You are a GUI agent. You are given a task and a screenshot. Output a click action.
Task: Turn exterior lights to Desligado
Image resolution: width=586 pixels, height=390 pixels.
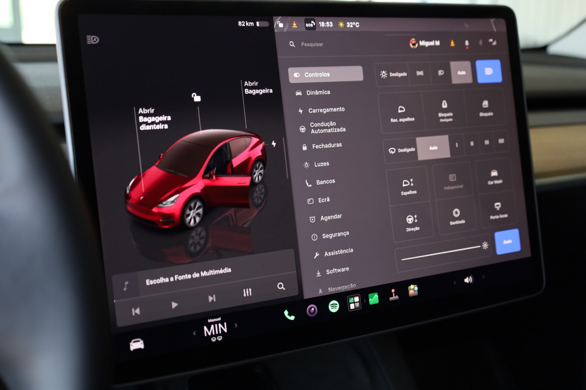point(393,74)
